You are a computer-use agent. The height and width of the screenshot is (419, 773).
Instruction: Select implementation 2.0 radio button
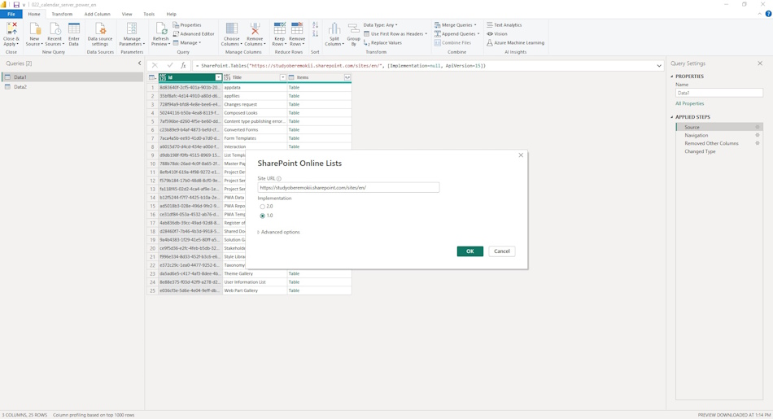[x=262, y=207]
